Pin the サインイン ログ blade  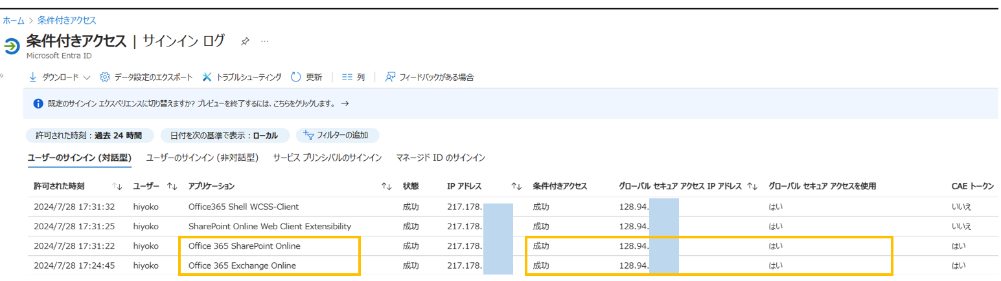tap(245, 41)
